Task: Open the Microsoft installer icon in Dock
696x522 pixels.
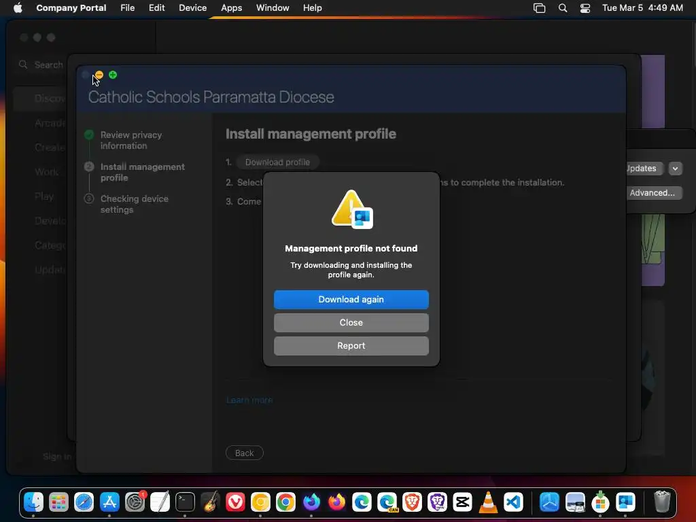Action: click(600, 502)
